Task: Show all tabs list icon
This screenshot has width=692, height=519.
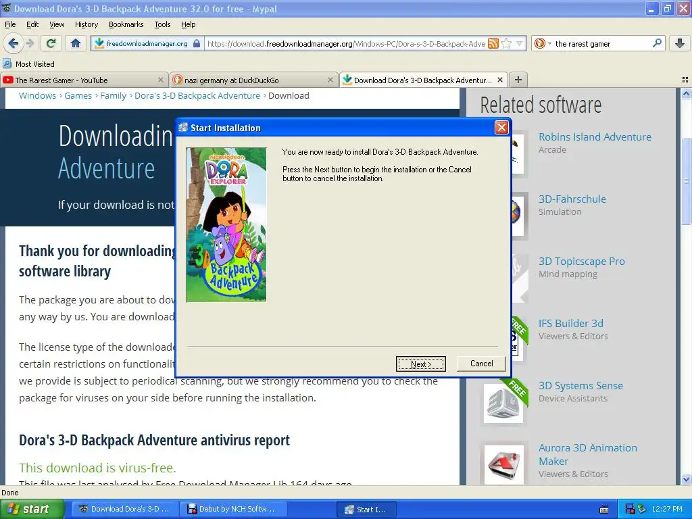Action: coord(685,80)
